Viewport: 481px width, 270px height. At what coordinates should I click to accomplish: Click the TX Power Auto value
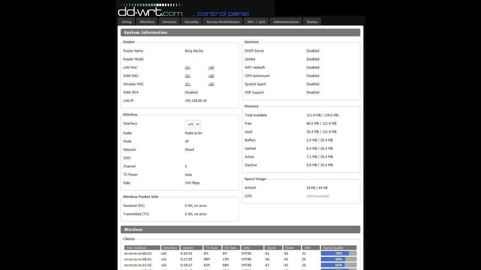188,175
